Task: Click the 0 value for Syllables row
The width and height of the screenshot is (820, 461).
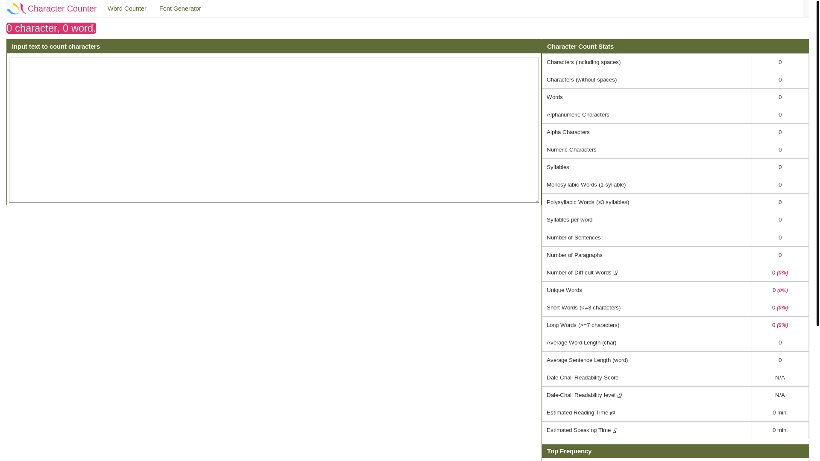Action: [x=780, y=167]
